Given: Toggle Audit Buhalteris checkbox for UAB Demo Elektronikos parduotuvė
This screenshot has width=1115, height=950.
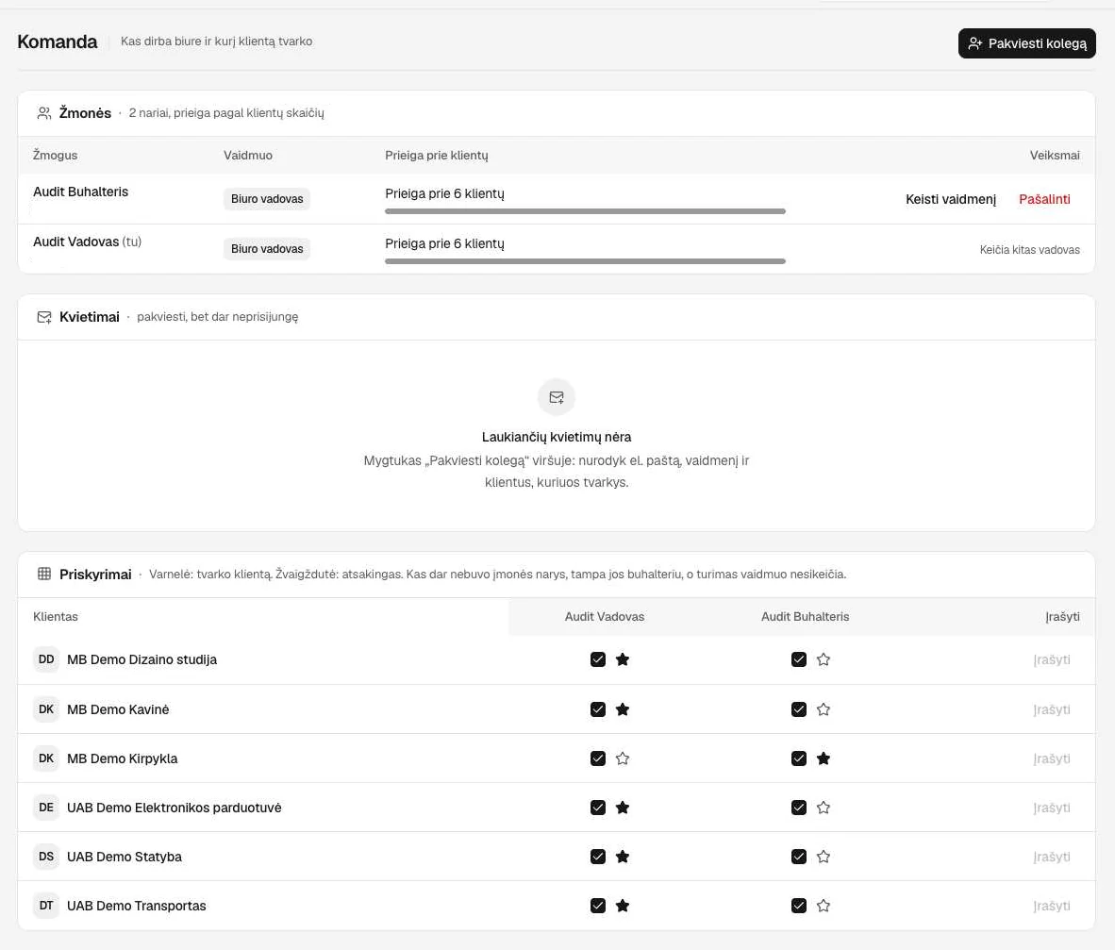Looking at the screenshot, I should [799, 807].
